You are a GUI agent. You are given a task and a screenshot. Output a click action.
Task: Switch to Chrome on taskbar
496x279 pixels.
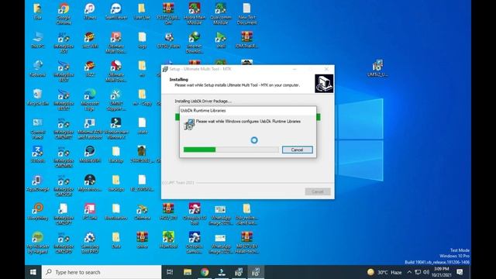point(205,272)
